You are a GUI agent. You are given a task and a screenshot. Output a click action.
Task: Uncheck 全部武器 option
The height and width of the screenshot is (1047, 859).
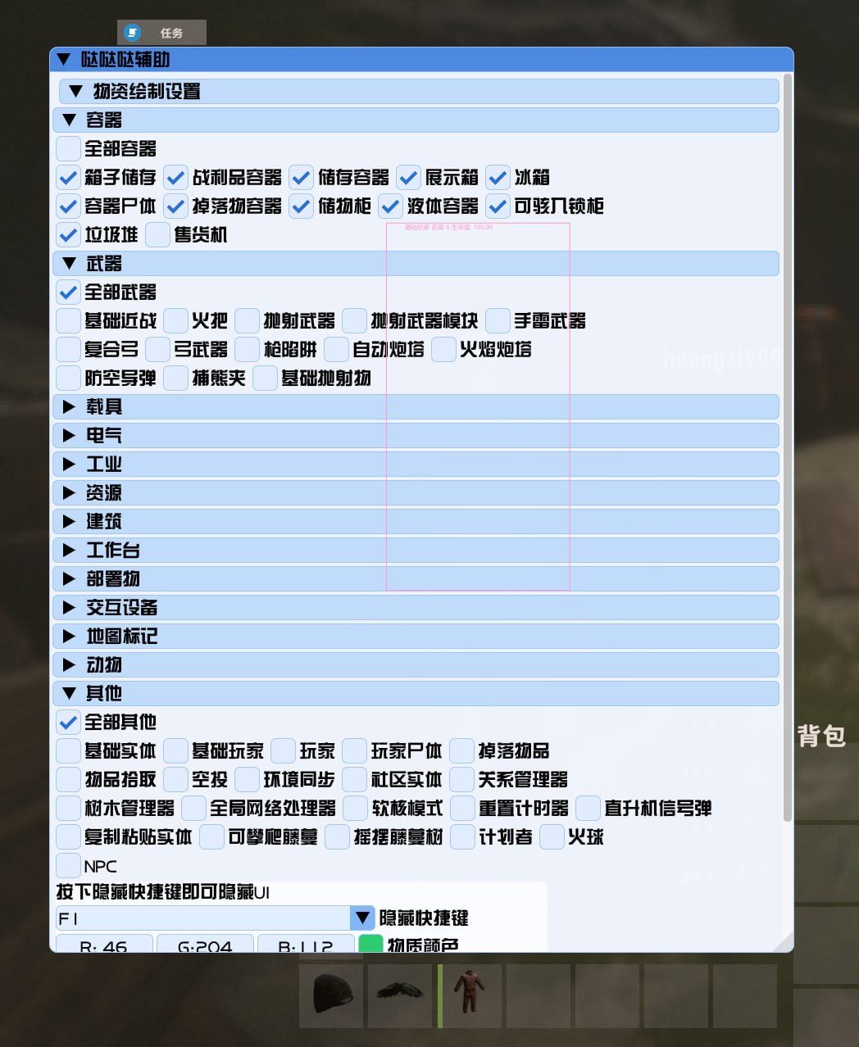[x=68, y=292]
